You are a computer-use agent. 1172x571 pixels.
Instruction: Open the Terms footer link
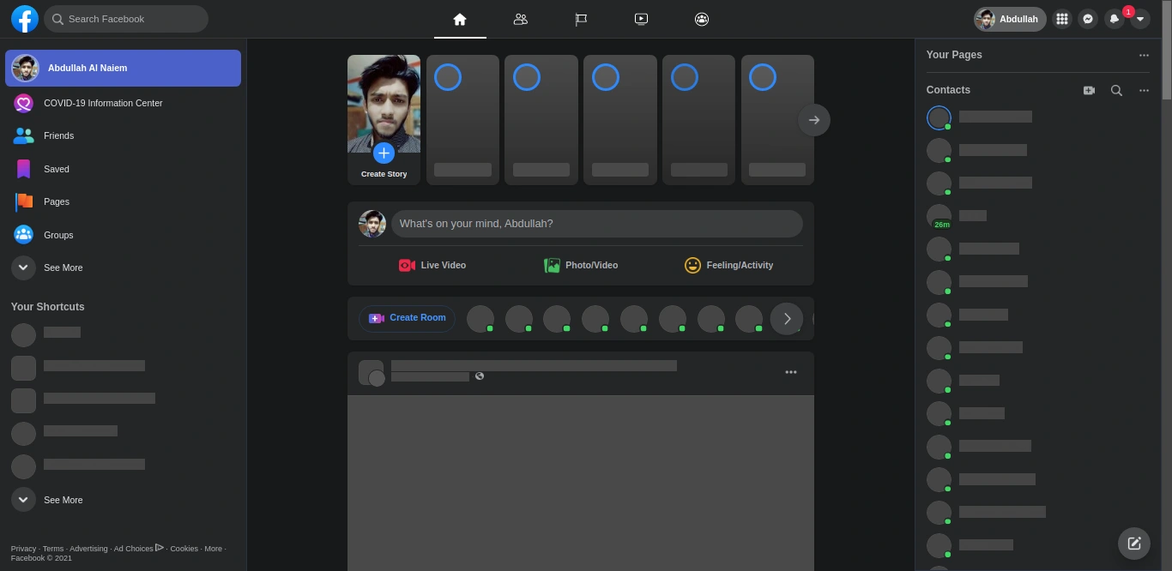53,549
